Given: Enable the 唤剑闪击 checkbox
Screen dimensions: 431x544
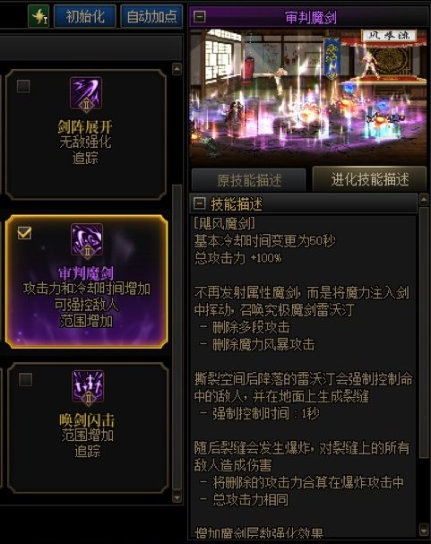Looking at the screenshot, I should [x=26, y=380].
